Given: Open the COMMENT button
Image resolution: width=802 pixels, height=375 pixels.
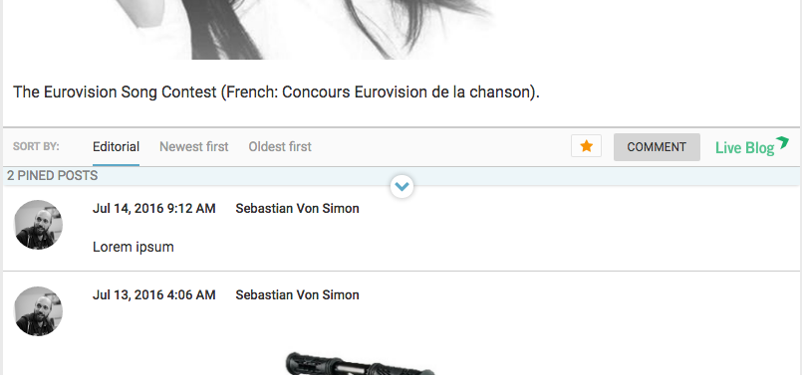Looking at the screenshot, I should (657, 147).
